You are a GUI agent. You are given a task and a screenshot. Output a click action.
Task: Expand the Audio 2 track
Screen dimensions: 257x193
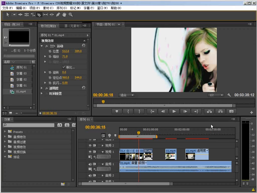[x=103, y=175]
